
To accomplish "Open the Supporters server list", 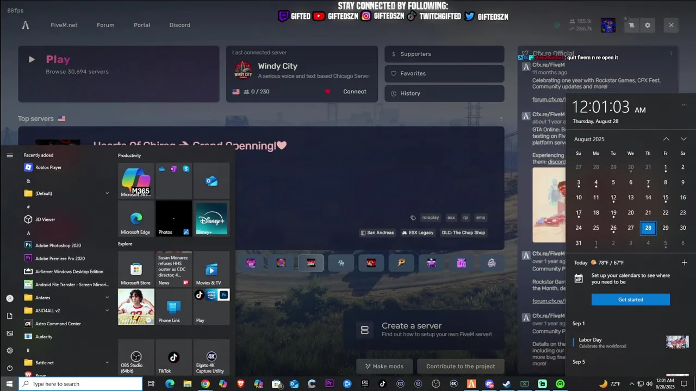I will coord(444,54).
